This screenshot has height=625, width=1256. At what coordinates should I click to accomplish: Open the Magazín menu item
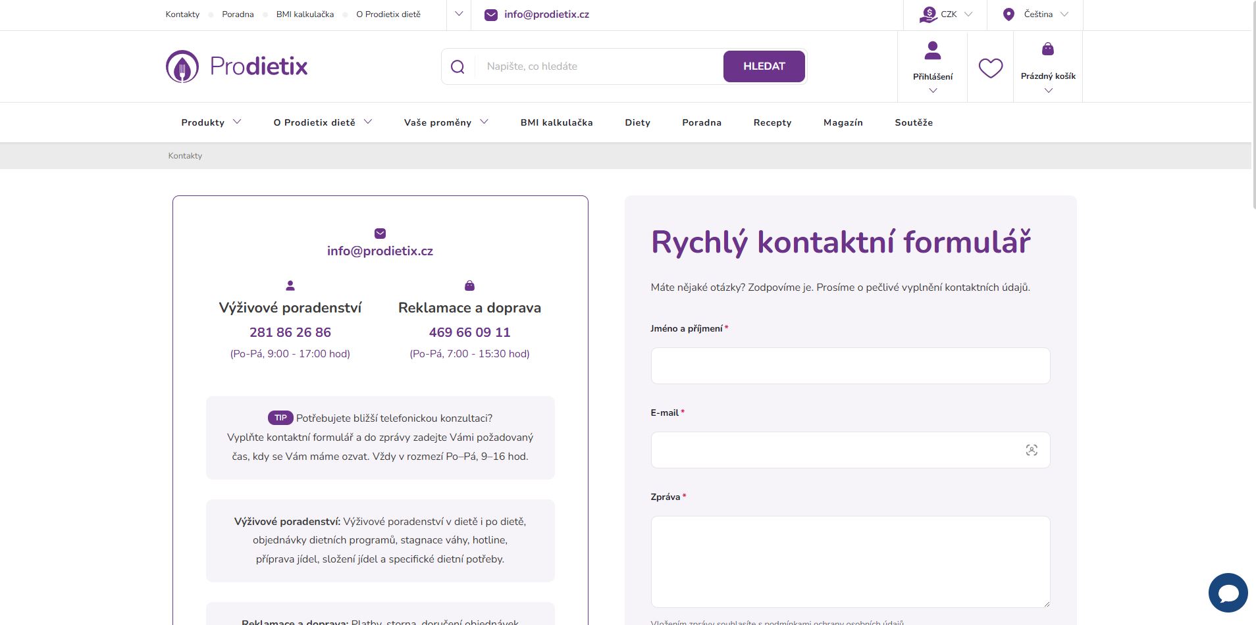(843, 122)
